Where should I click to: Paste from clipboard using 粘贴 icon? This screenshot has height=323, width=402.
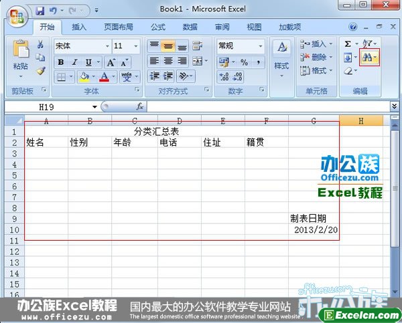(x=21, y=49)
